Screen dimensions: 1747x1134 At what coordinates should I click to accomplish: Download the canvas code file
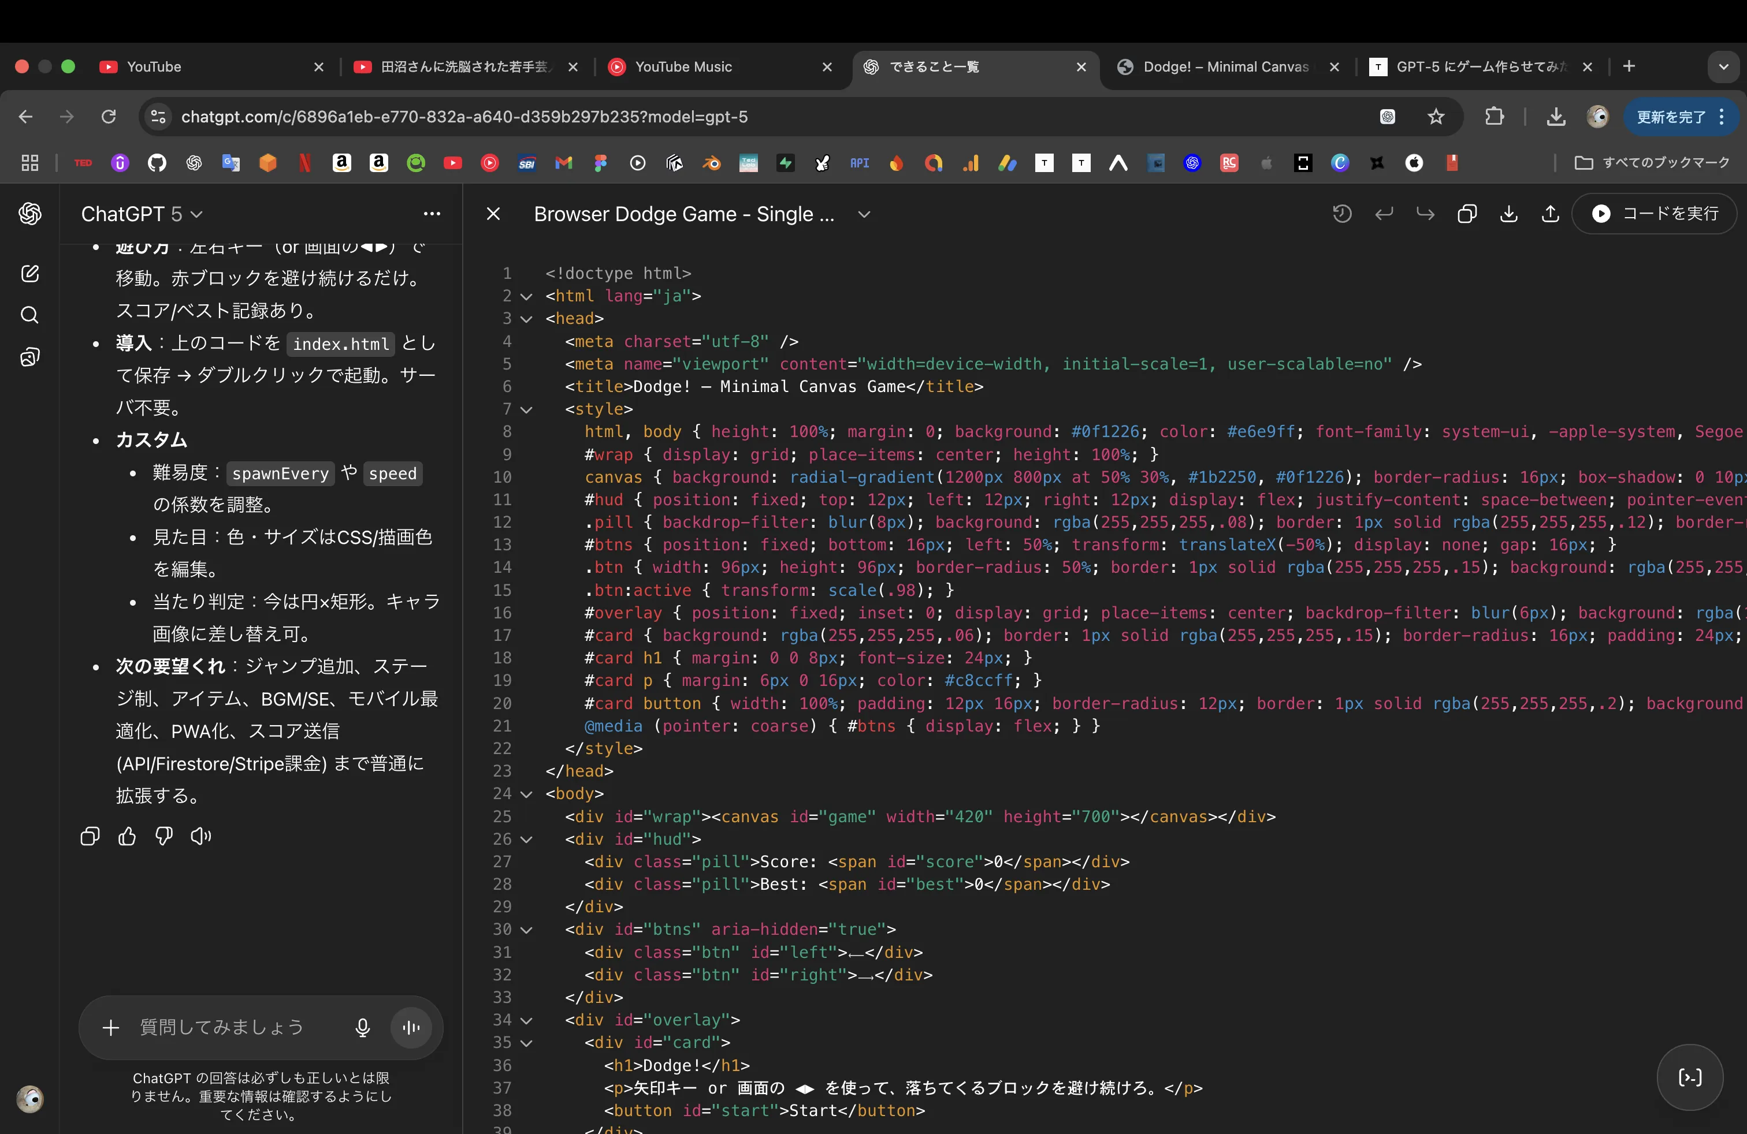[x=1508, y=214]
